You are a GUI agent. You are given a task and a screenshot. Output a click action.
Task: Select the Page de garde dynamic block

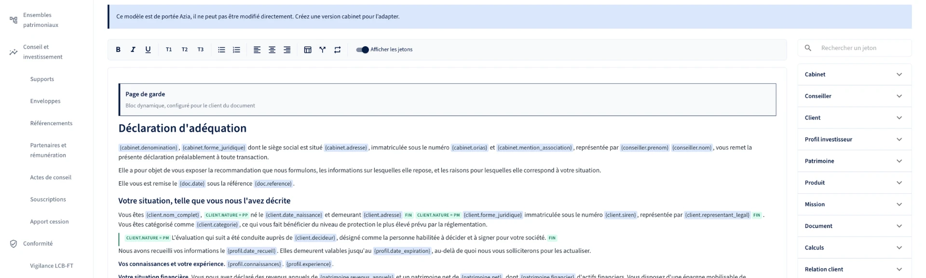click(448, 100)
